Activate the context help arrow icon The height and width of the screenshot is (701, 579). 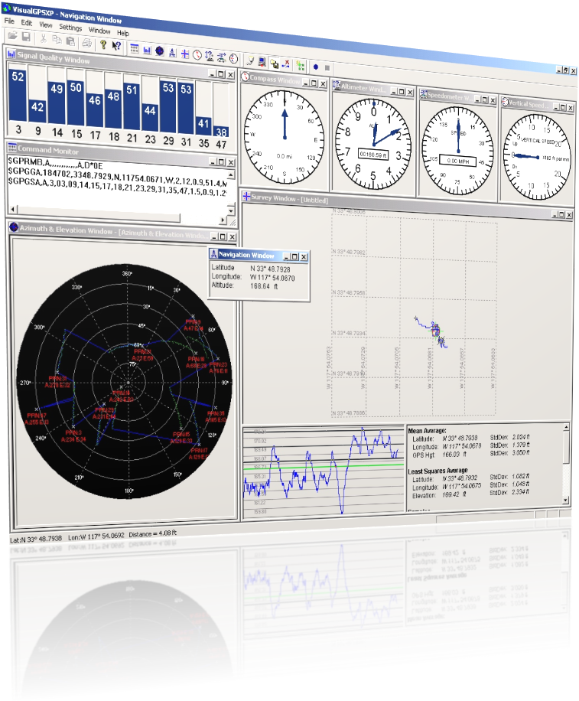(116, 46)
